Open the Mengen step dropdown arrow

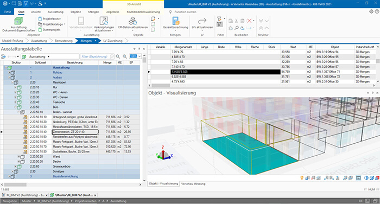[96, 41]
